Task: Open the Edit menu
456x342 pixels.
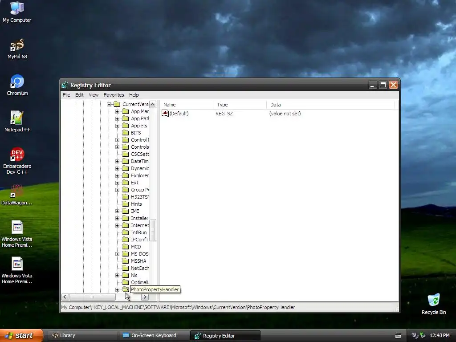Action: point(79,95)
